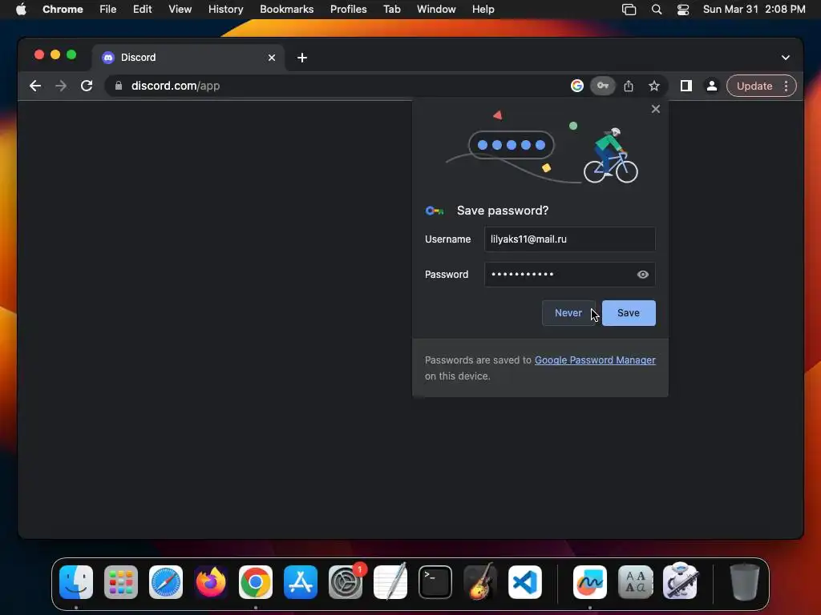Open Terminal from the Dock

pyautogui.click(x=435, y=582)
